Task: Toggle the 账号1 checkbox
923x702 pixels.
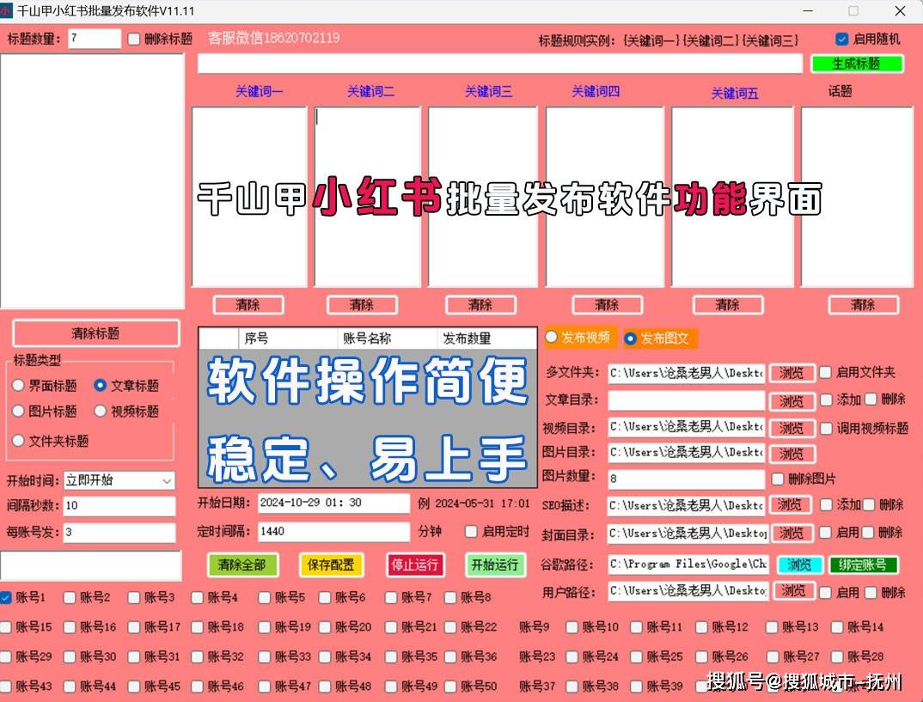Action: [x=6, y=597]
